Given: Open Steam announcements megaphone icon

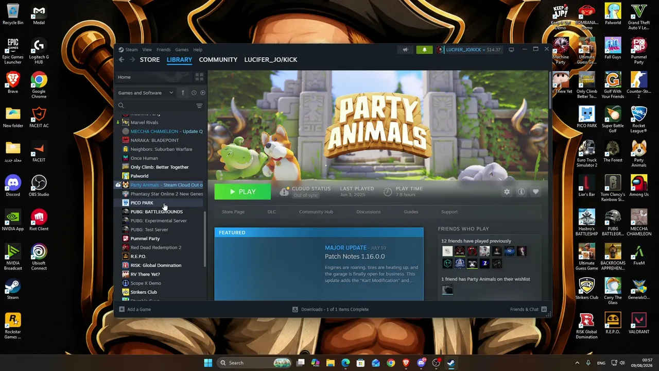Looking at the screenshot, I should [405, 49].
